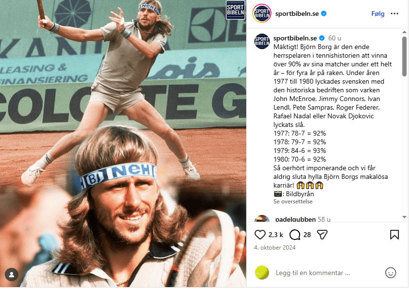Viewport: 409px width, 289px height.
Task: Click sportbibeln.se header profile picture
Action: (262, 13)
